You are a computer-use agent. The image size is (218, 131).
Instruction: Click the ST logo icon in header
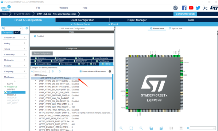coord(214,8)
